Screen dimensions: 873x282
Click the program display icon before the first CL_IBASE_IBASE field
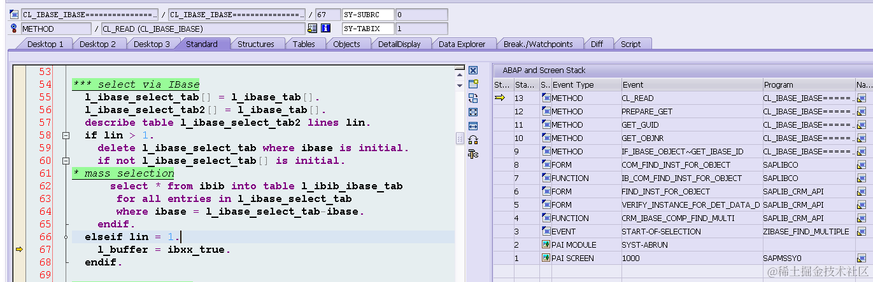14,14
